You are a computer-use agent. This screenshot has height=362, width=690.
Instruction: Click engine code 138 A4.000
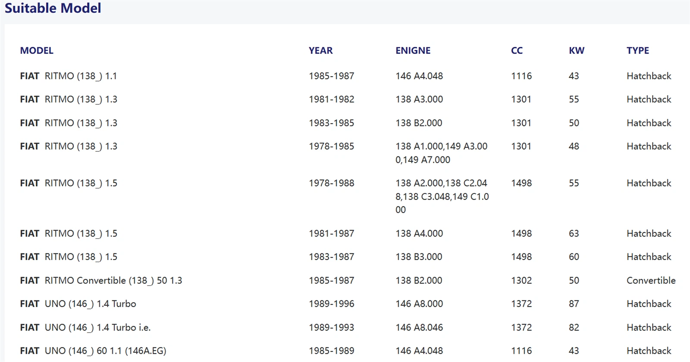tap(419, 234)
